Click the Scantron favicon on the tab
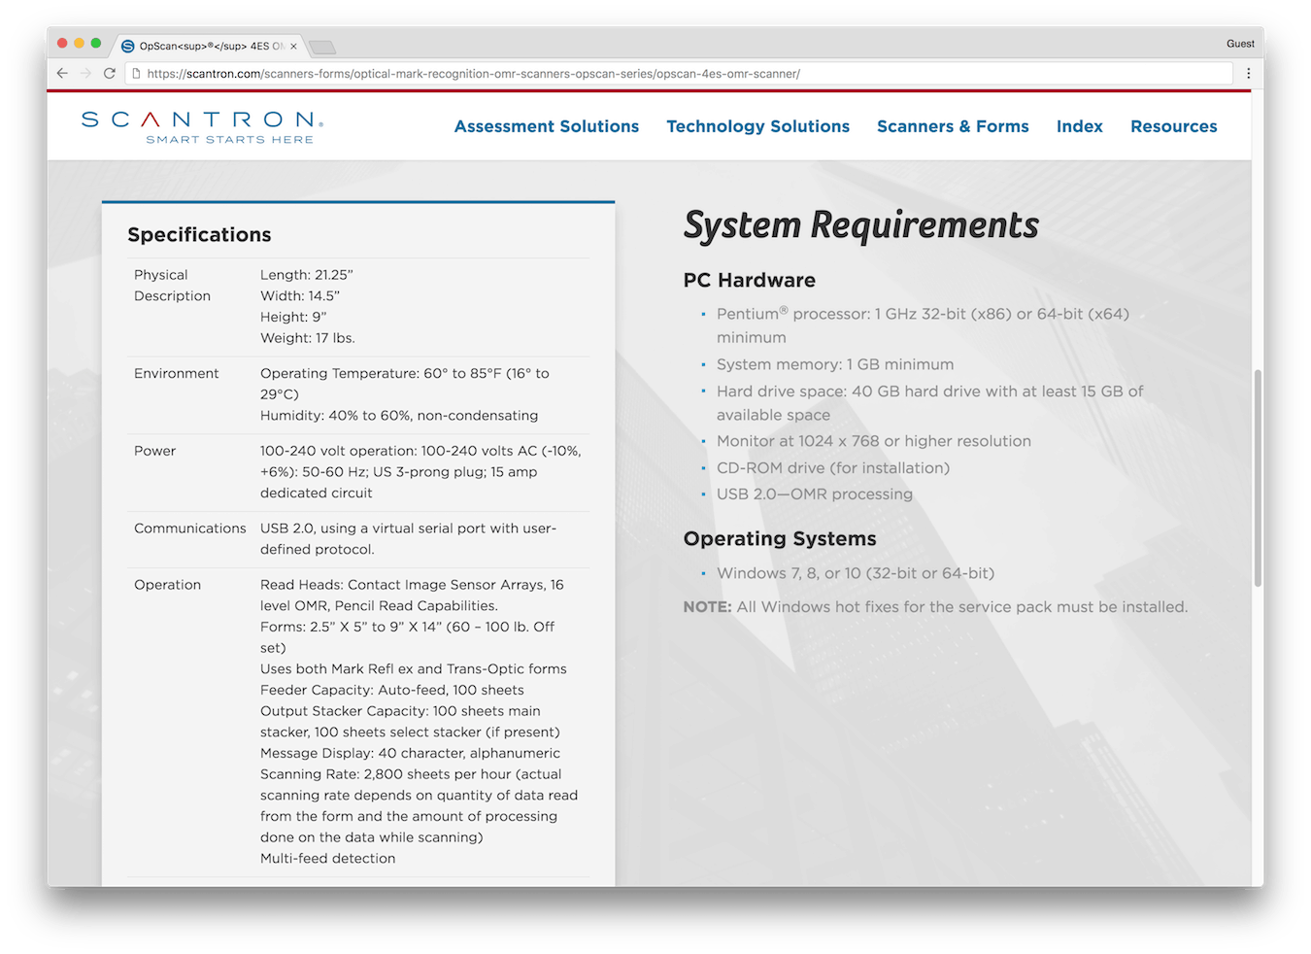The width and height of the screenshot is (1311, 954). pyautogui.click(x=127, y=46)
